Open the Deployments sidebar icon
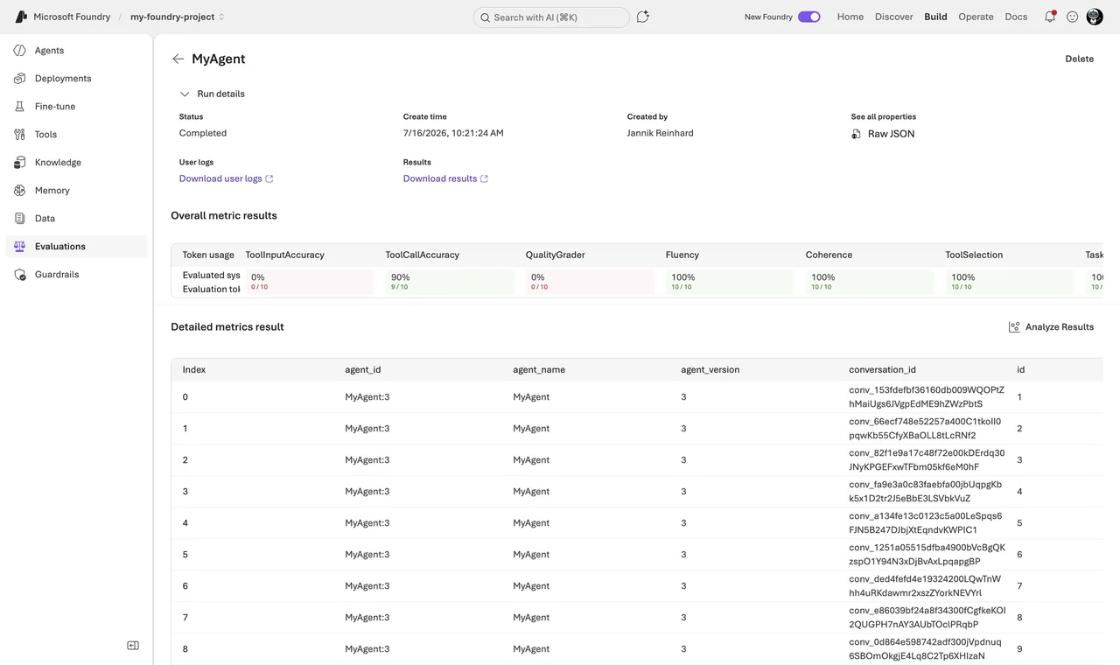The image size is (1120, 665). click(20, 79)
